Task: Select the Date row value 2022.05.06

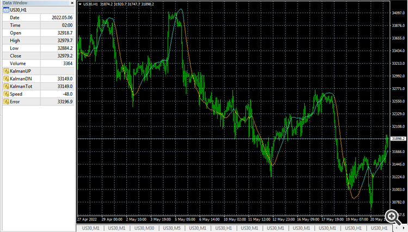Action: point(62,18)
